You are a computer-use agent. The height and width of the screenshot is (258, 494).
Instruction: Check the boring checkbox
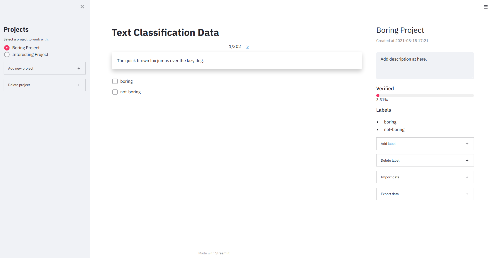[x=115, y=81]
